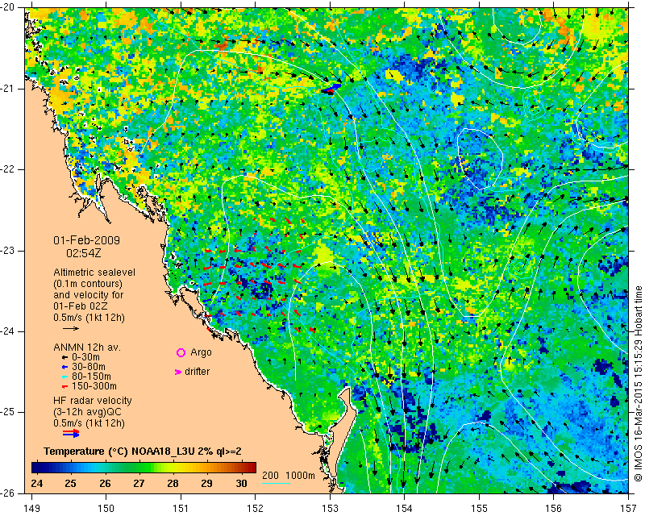Click the black 0-30m arrow legend symbol
This screenshot has width=645, height=516.
(x=65, y=357)
